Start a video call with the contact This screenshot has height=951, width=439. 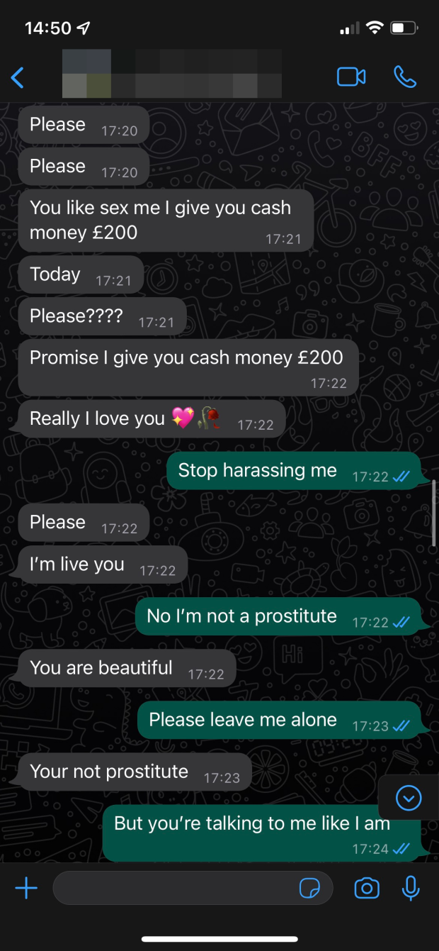click(351, 77)
